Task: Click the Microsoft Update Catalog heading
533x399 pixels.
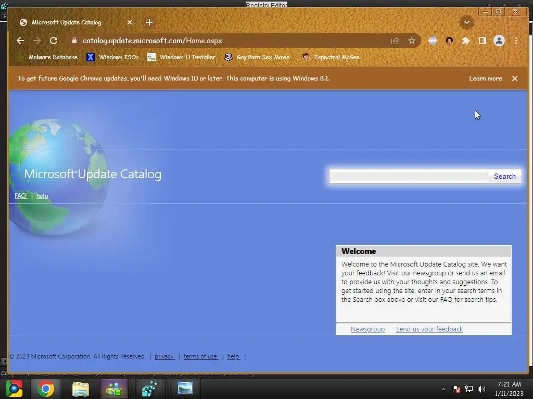Action: coord(93,174)
